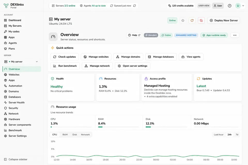Switch the chart to the RAM tab

click(x=65, y=135)
